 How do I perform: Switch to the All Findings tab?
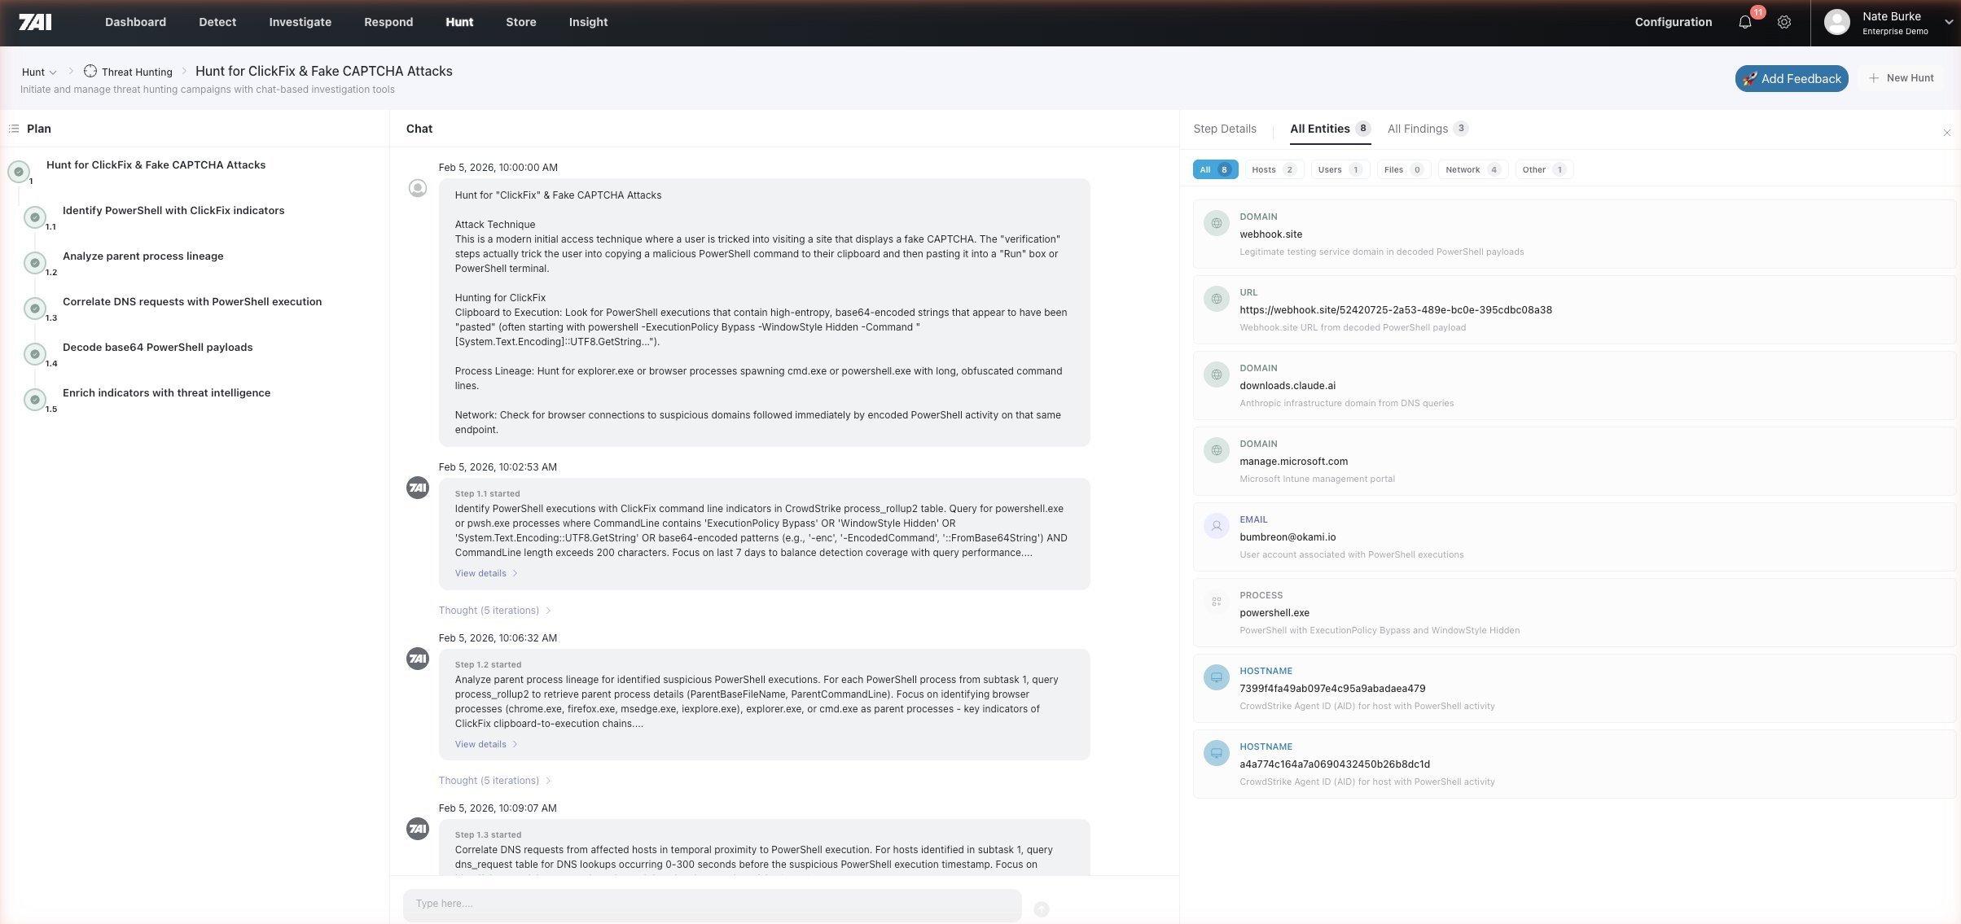point(1420,129)
